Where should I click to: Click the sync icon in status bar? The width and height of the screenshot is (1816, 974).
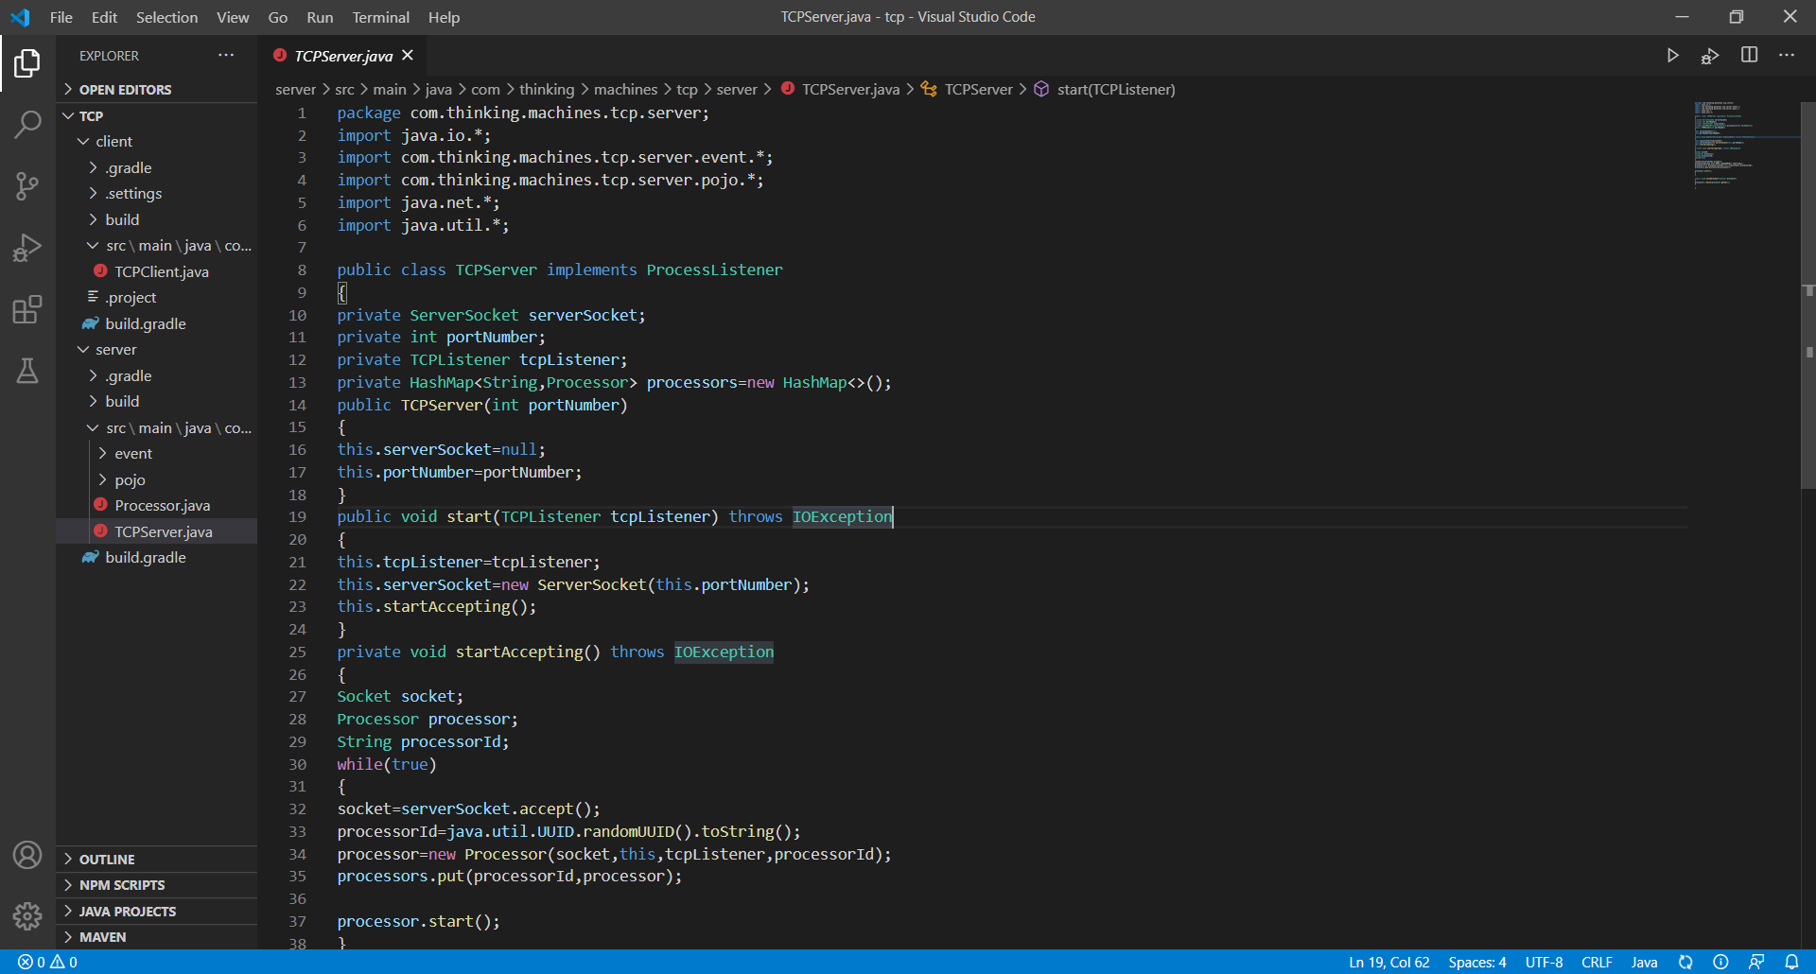1685,962
